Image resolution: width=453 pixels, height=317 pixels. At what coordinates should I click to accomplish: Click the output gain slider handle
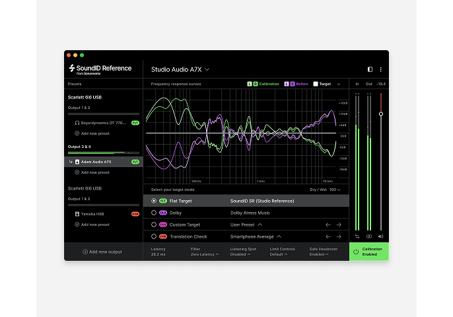pyautogui.click(x=381, y=114)
